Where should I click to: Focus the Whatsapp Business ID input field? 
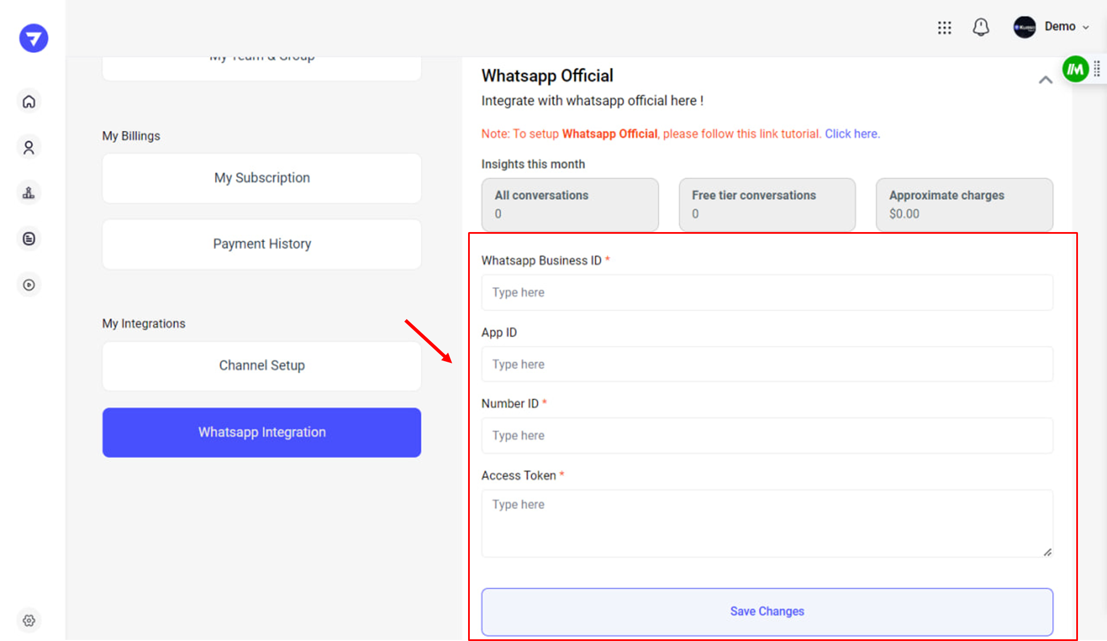(x=766, y=292)
